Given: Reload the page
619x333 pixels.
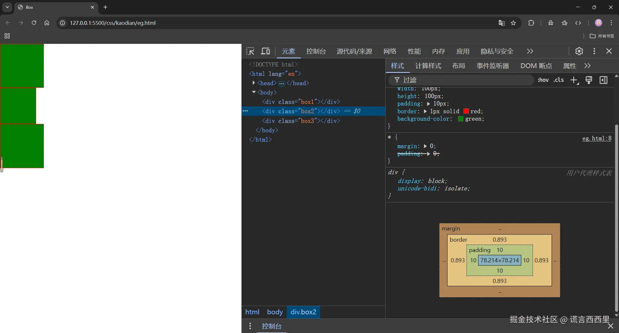Looking at the screenshot, I should coord(34,23).
